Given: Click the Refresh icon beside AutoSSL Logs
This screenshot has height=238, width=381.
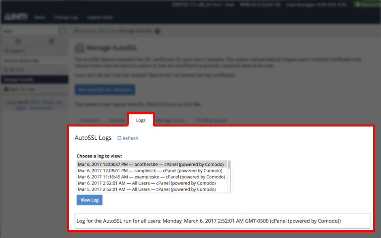Looking at the screenshot, I should tap(119, 138).
